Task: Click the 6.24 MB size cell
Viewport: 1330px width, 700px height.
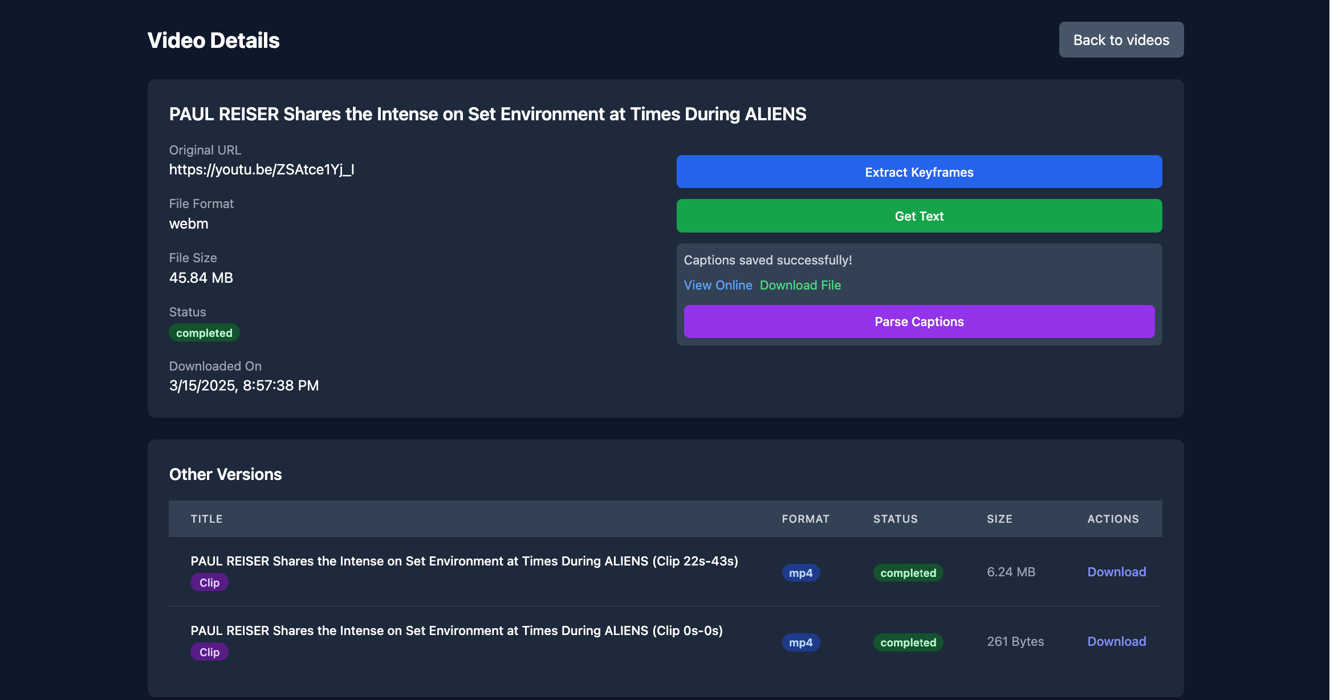Action: (1011, 572)
